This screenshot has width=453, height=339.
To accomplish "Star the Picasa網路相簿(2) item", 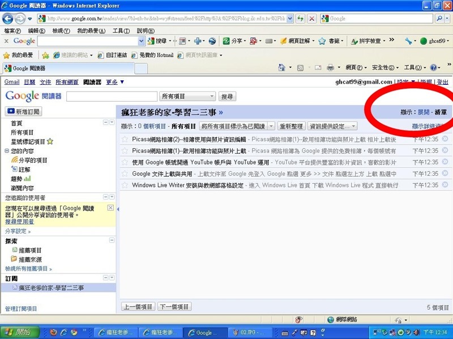I will click(125, 140).
